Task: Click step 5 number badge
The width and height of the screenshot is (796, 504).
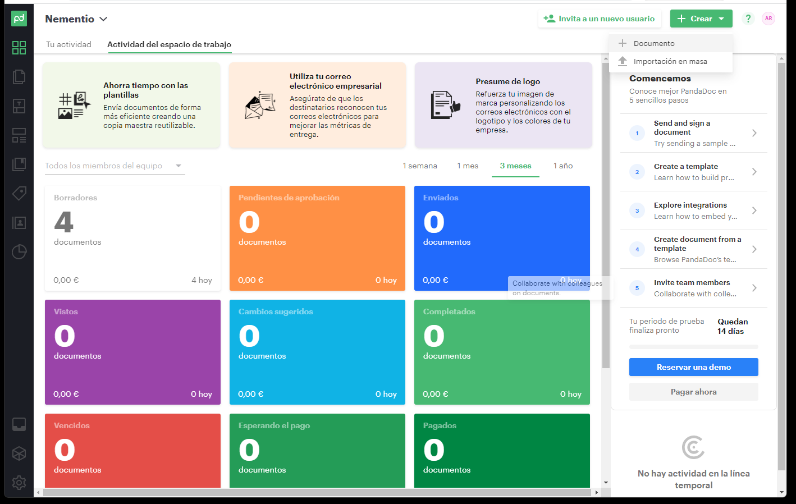Action: pos(637,288)
